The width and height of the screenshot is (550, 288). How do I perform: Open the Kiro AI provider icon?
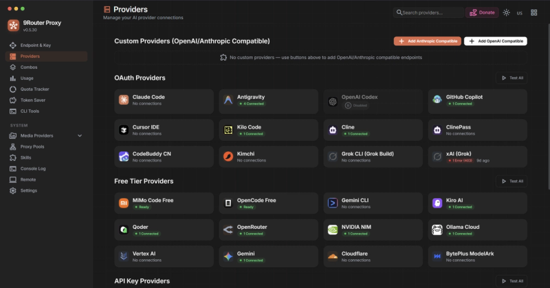(437, 203)
